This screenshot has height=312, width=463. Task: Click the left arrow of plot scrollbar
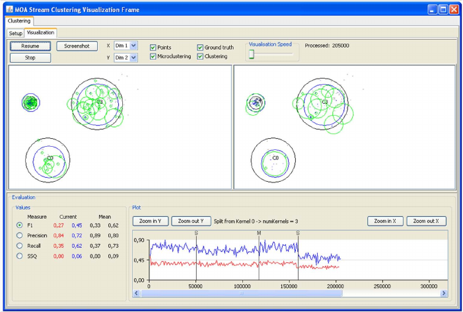point(136,293)
